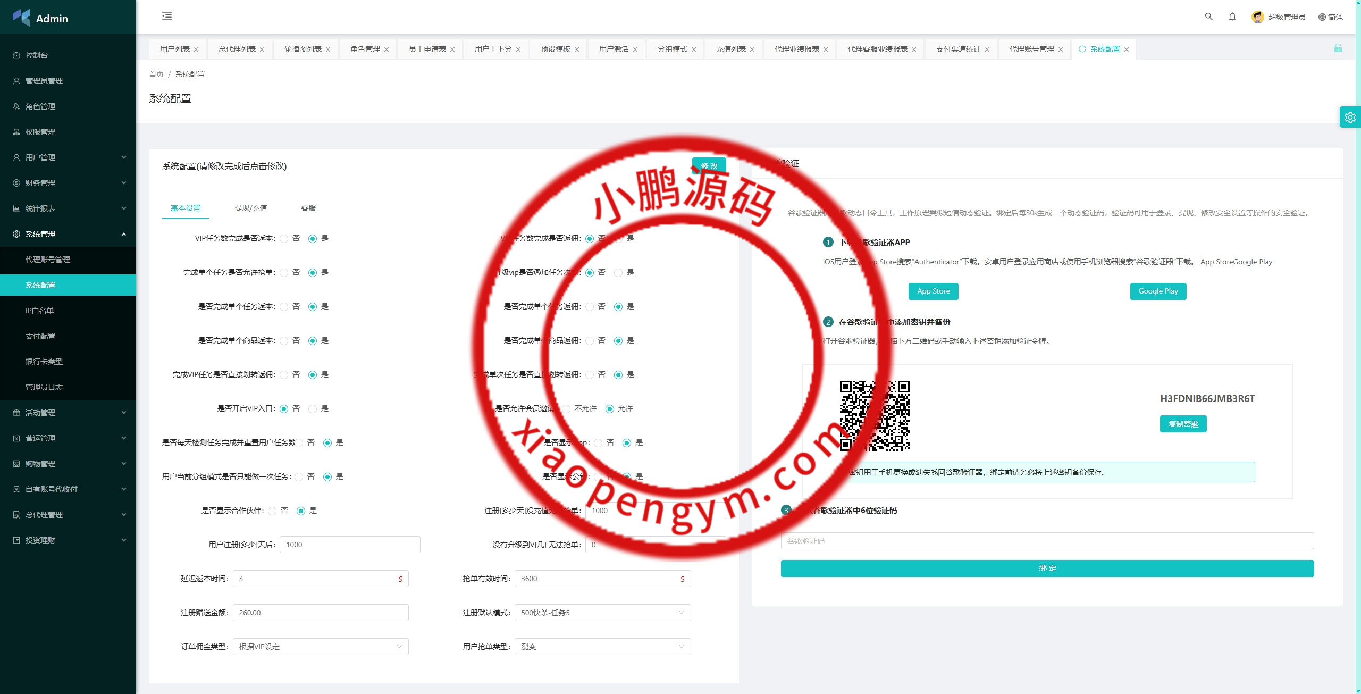Close the 用户列表 tab with X

(x=196, y=49)
